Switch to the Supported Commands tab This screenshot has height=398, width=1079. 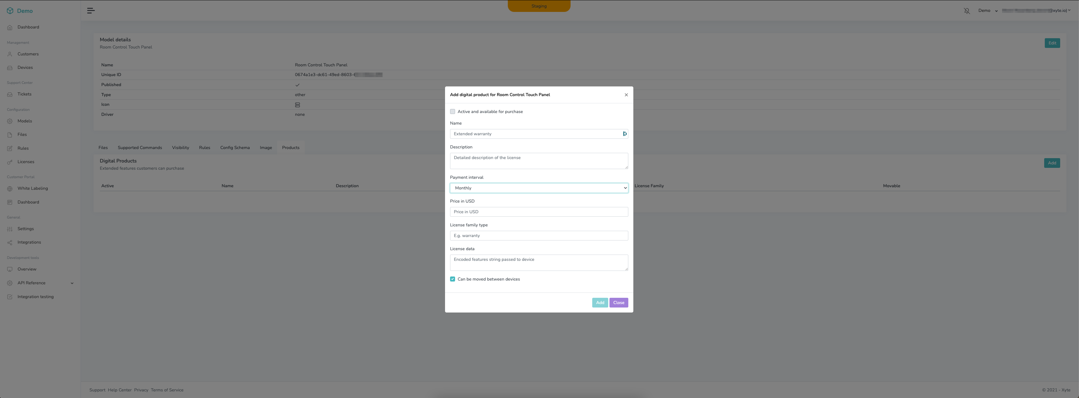pos(139,147)
